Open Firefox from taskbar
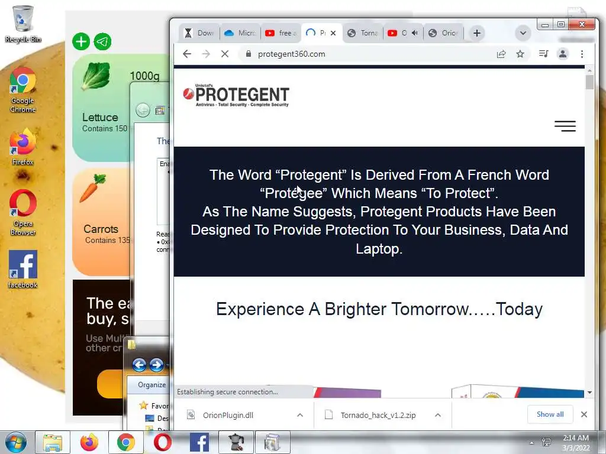The height and width of the screenshot is (454, 606). click(89, 442)
